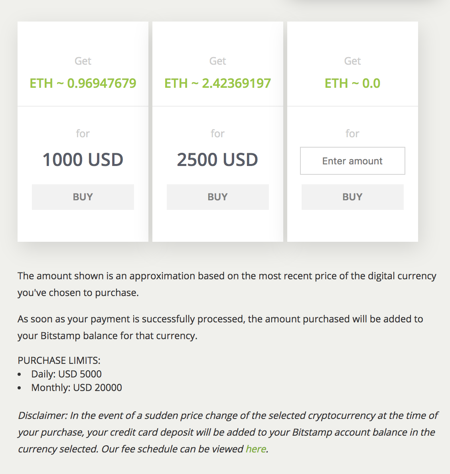Open the fee schedule 'here' link

[x=256, y=449]
